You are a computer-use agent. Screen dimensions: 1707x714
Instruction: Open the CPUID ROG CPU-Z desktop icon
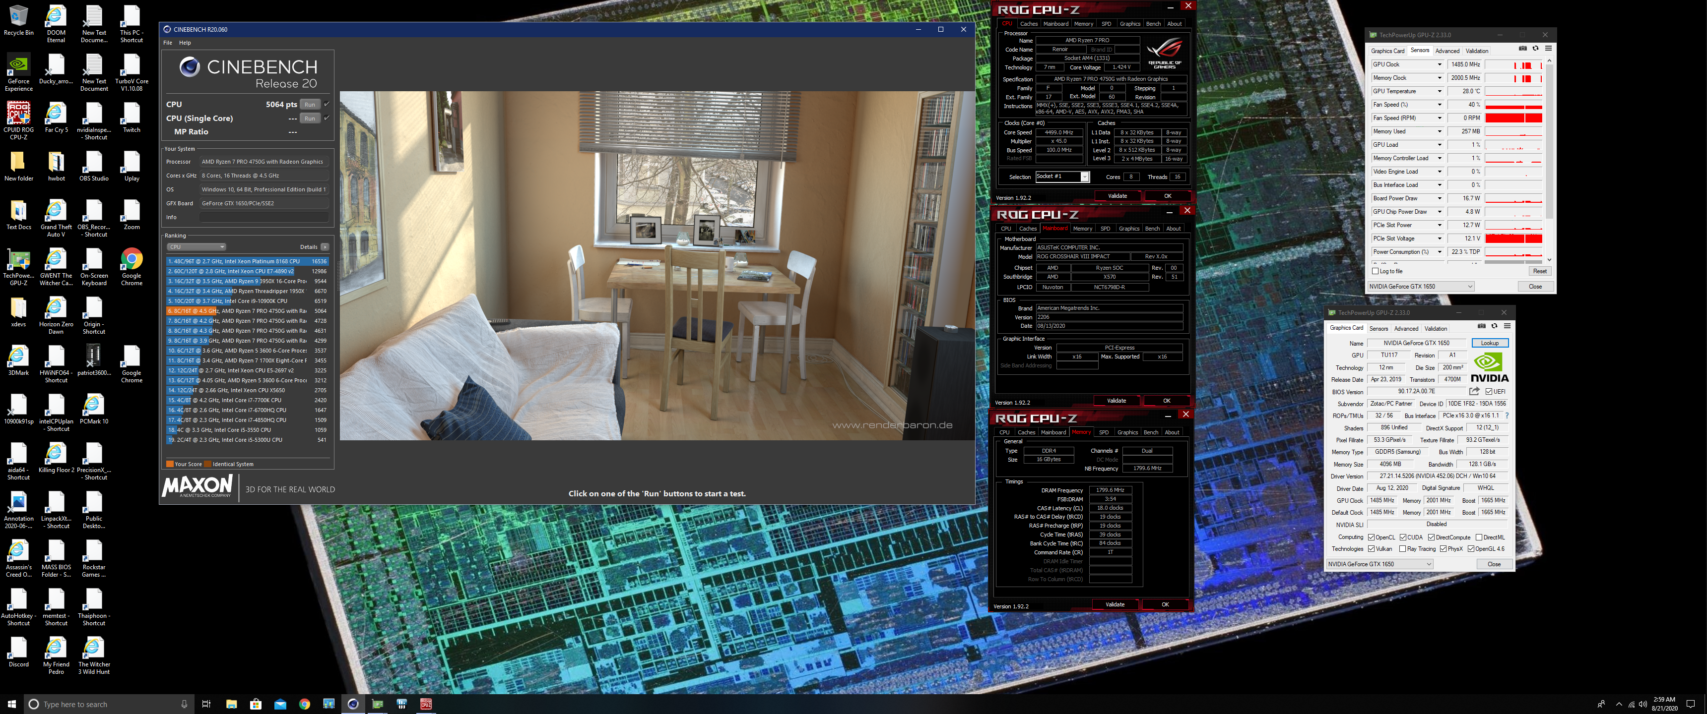(x=18, y=121)
